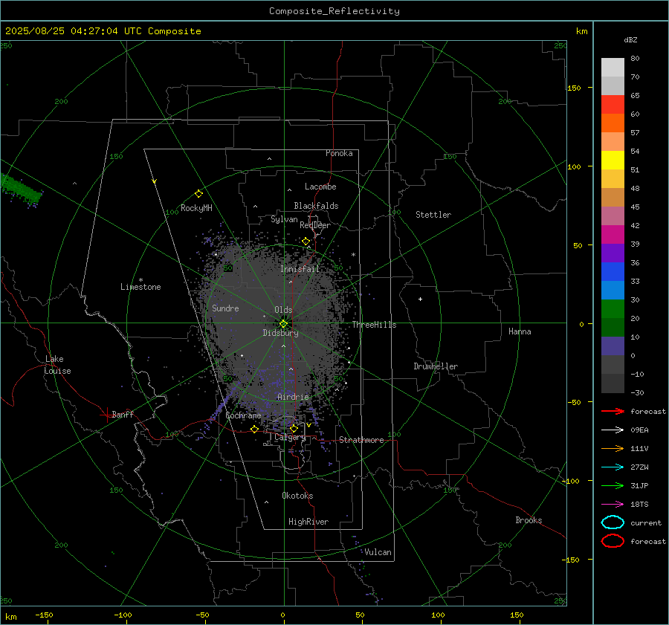
Task: Click the white plus marker east of ThreeHills
Action: [420, 299]
